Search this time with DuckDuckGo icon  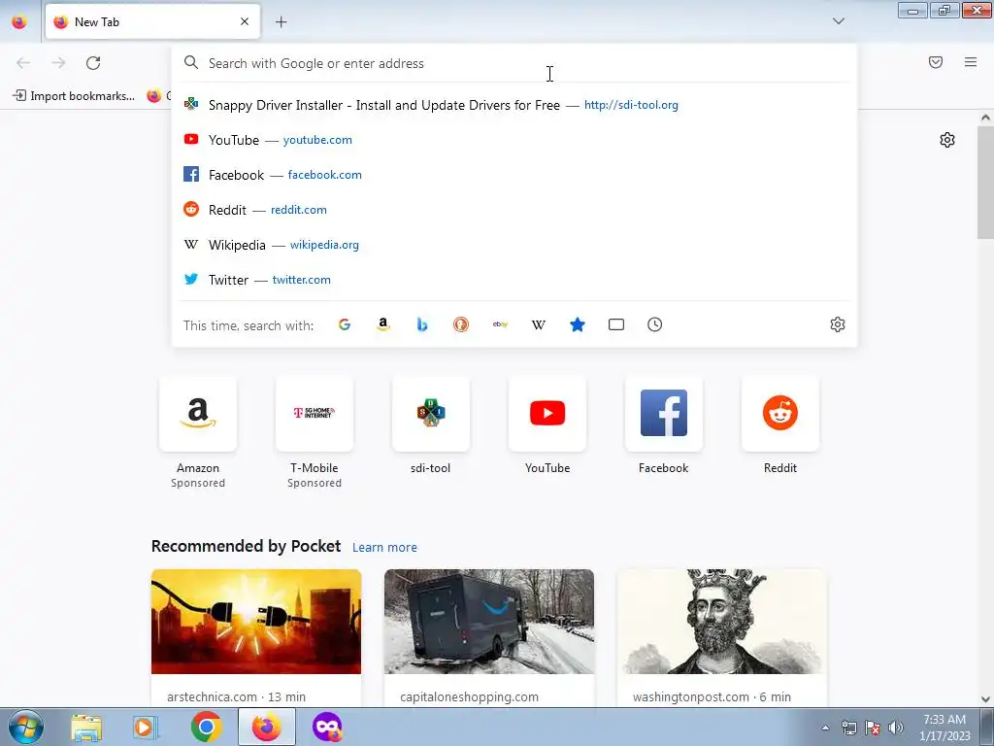coord(461,324)
